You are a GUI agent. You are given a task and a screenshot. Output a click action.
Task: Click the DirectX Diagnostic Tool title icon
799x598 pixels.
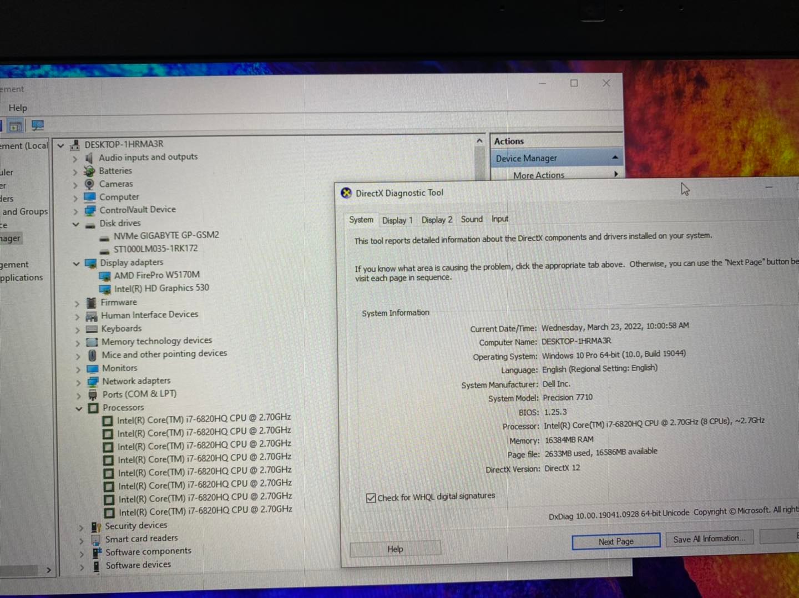(x=346, y=193)
